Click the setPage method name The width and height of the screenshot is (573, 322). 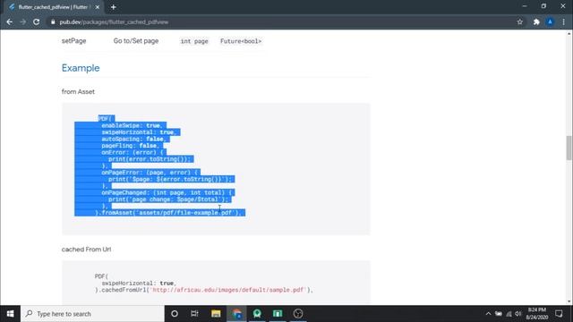(x=73, y=41)
